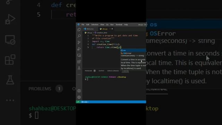Switch to the Welcome editor tab
The image size is (222, 125).
tap(89, 29)
